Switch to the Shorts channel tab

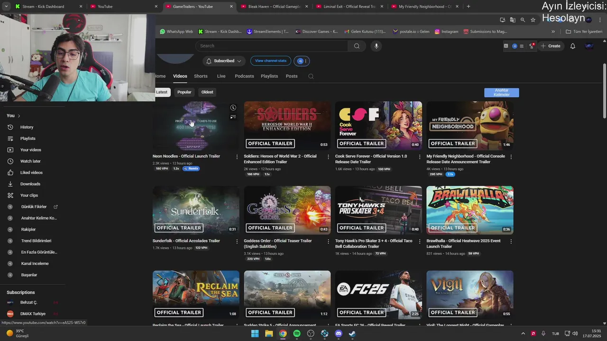tap(201, 76)
